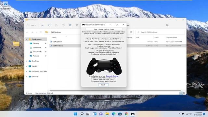Viewport: 208px width, 117px height.
Task: Click the DS4Windows icon in system tray
Action: coord(183,114)
